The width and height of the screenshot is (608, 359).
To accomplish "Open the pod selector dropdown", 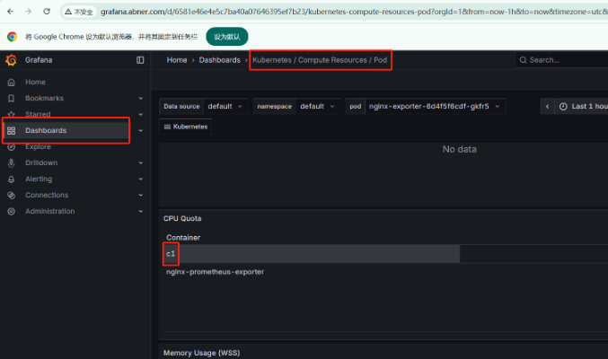I will [435, 106].
